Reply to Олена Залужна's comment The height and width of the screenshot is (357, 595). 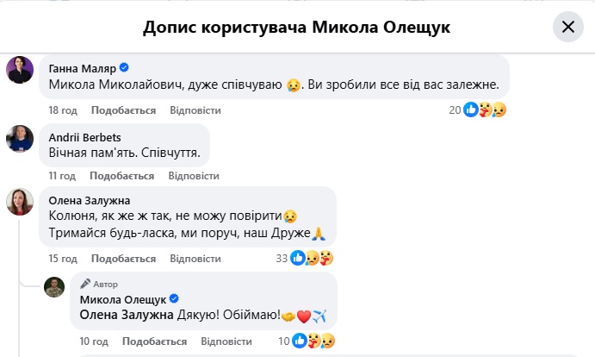pyautogui.click(x=195, y=259)
